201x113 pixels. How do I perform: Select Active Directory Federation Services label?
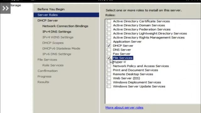coord(142,29)
